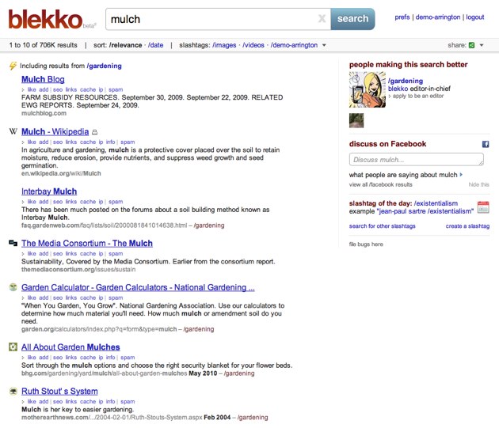This screenshot has width=499, height=428.
Task: Click the Wikipedia favicon beside the Mulch result
Action: click(13, 131)
